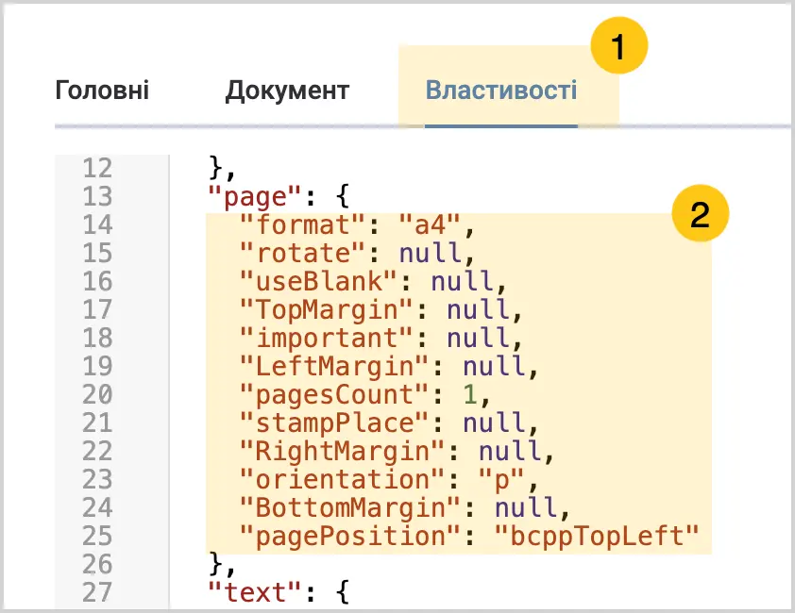Click the "TopMargin" null value
Viewport: 795px width, 613px height.
pyautogui.click(x=478, y=309)
